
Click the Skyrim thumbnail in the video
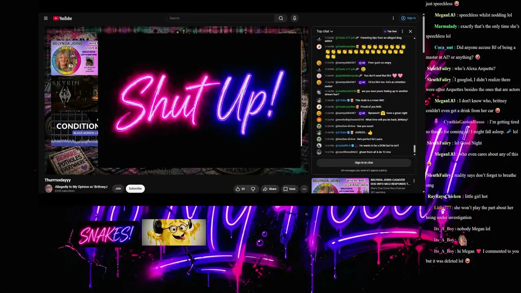point(74,94)
